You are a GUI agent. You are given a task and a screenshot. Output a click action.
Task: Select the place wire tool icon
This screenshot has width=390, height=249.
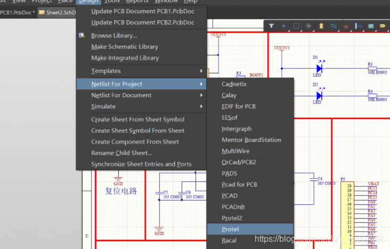pos(334,26)
